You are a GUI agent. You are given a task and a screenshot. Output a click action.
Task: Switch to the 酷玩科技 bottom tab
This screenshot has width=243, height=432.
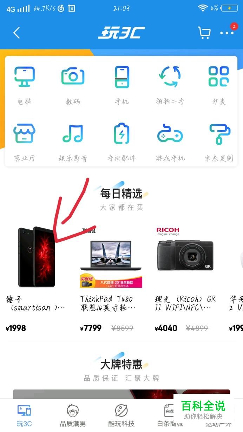pyautogui.click(x=121, y=415)
